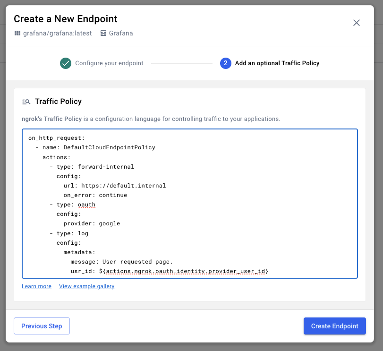
Task: Open the View example gallery link
Action: click(x=86, y=286)
